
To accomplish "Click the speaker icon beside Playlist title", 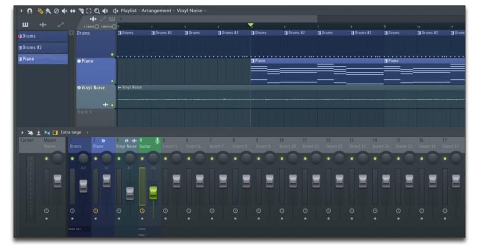I will (x=115, y=11).
